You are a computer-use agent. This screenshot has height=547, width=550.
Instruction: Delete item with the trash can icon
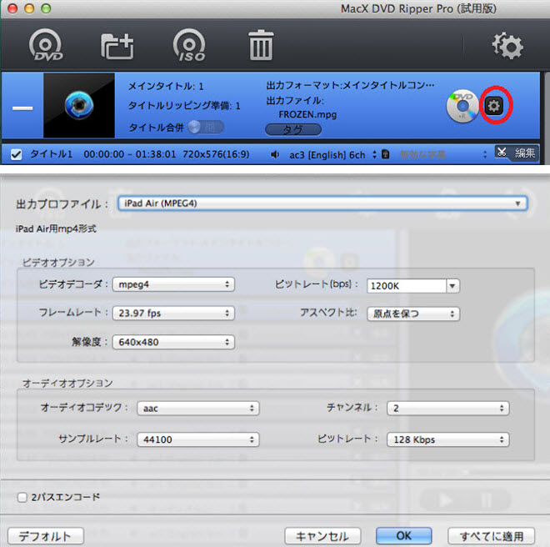pos(261,45)
